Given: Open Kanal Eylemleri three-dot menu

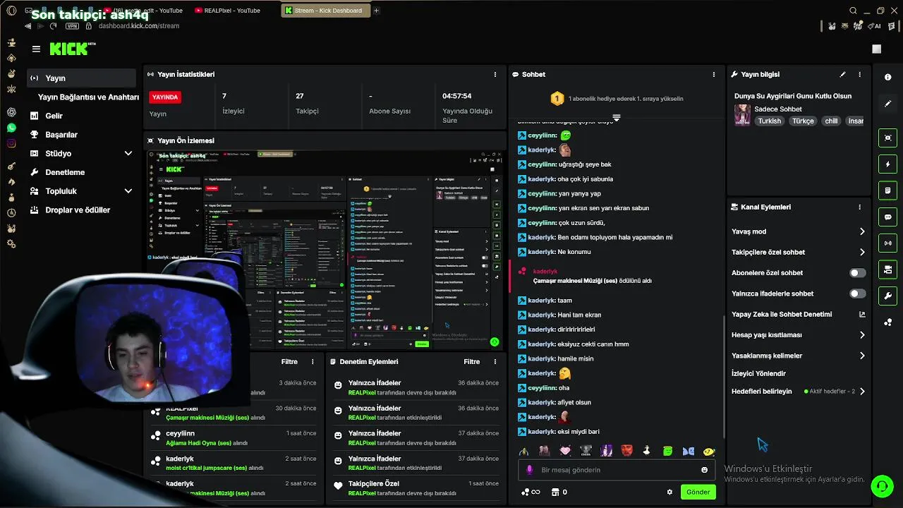Looking at the screenshot, I should pos(859,207).
